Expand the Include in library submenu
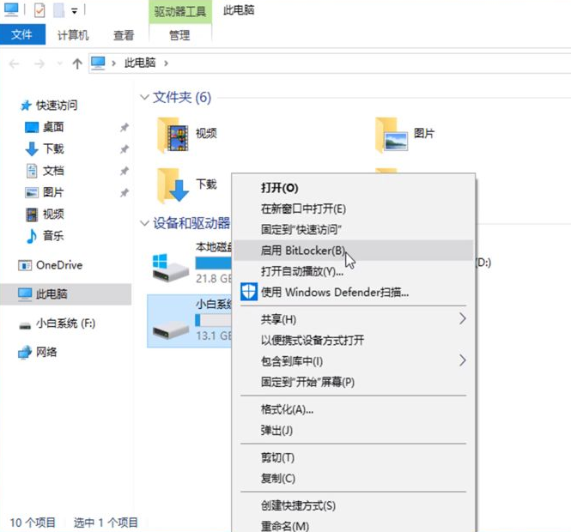 [x=462, y=360]
